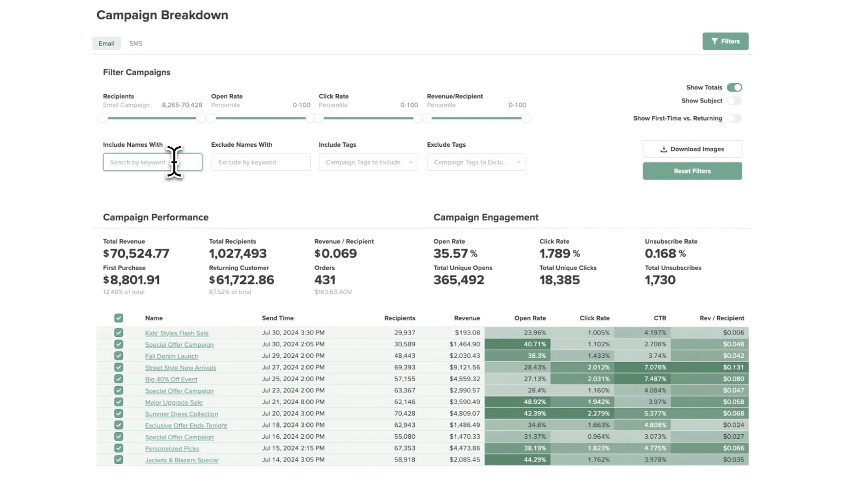This screenshot has width=858, height=483.
Task: Click the CTR column header
Action: click(660, 318)
